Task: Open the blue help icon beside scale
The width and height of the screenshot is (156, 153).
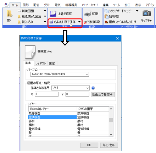Action: point(93,88)
